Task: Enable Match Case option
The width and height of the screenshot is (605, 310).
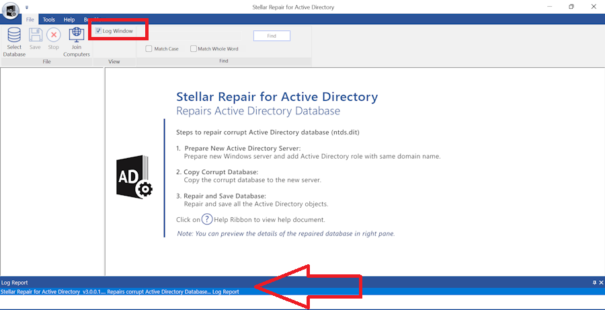Action: pos(149,49)
